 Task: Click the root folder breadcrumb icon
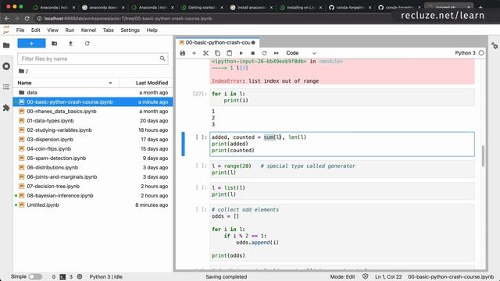pyautogui.click(x=21, y=71)
